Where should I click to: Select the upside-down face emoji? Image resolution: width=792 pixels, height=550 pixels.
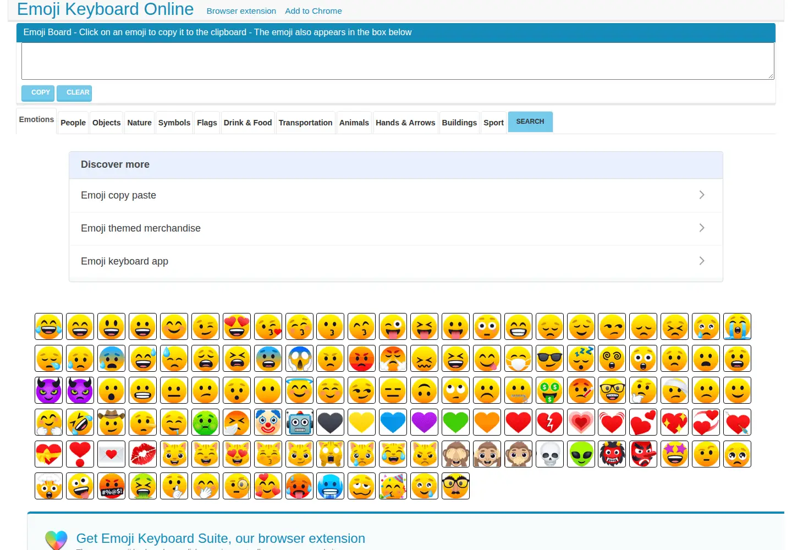[424, 391]
